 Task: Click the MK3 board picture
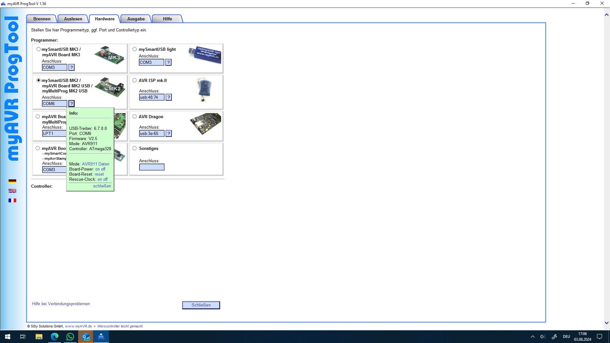pos(110,55)
